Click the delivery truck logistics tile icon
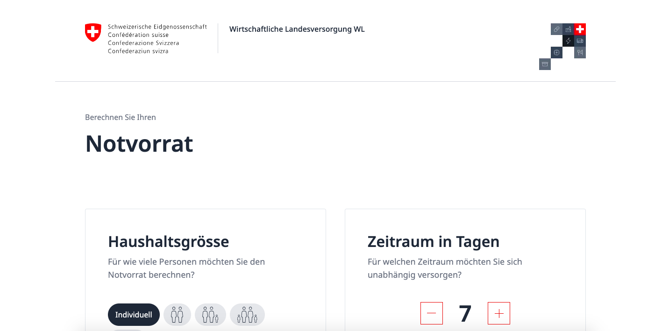Image resolution: width=669 pixels, height=331 pixels. pyautogui.click(x=580, y=41)
